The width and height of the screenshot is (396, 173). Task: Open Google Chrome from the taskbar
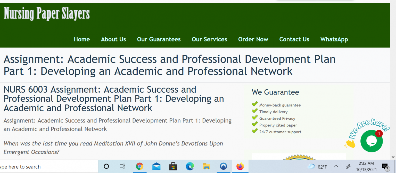coord(139,166)
